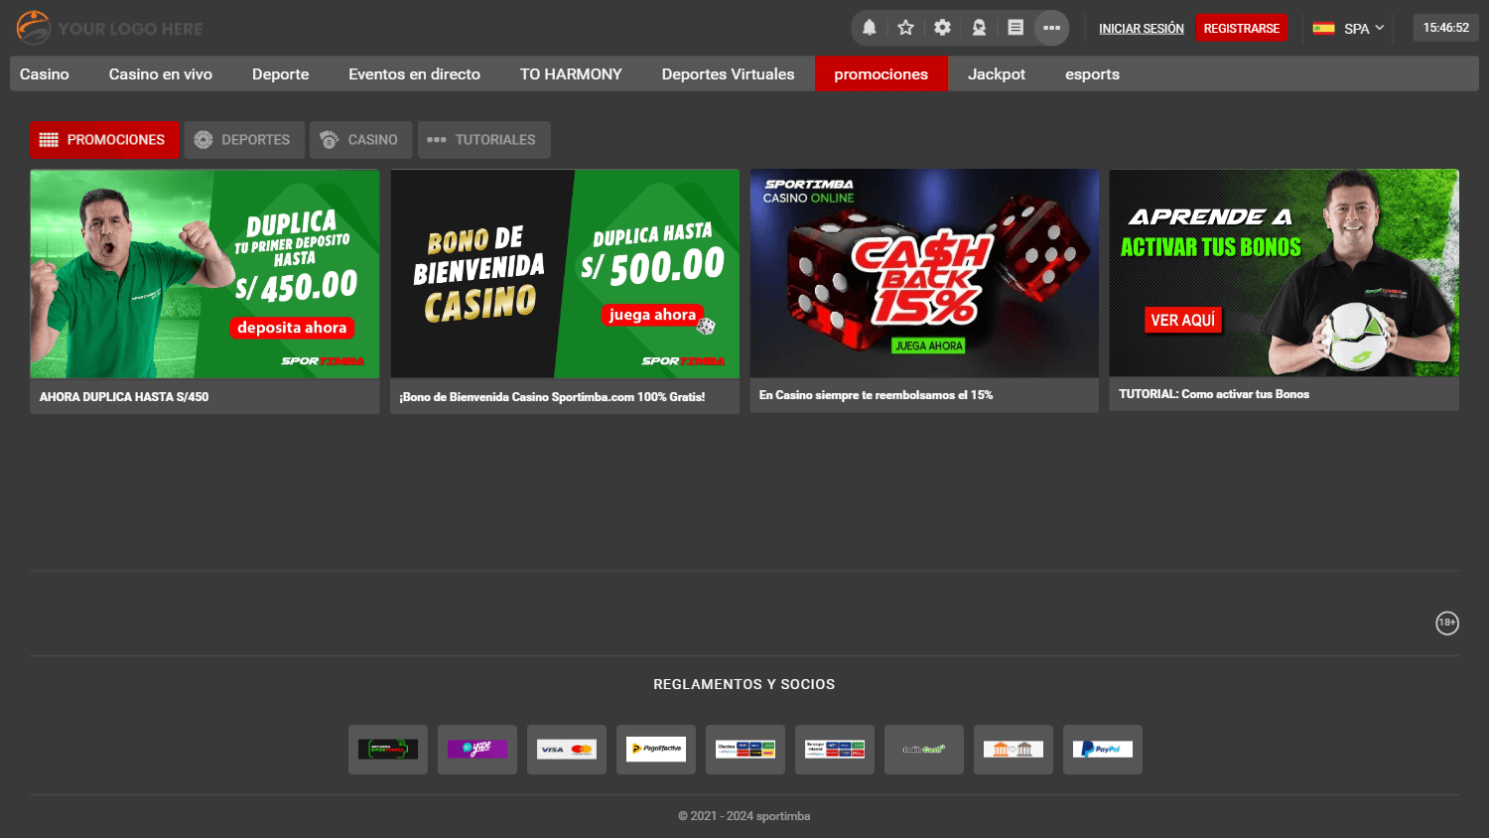Click the favorites star icon
The width and height of the screenshot is (1489, 838).
pyautogui.click(x=905, y=28)
